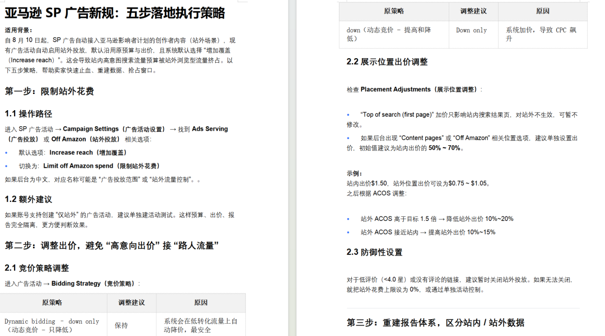Select the bullet starting "Top of search (first page)"
The width and height of the screenshot is (605, 336).
(462, 120)
